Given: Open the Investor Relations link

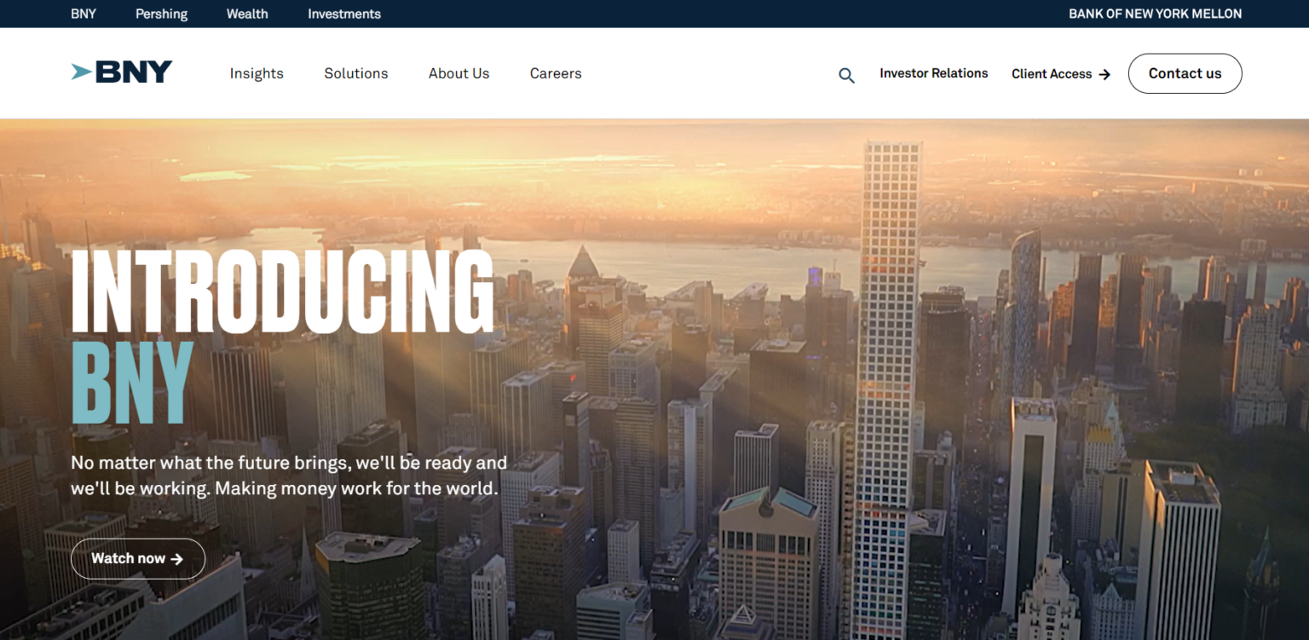Looking at the screenshot, I should [x=933, y=73].
